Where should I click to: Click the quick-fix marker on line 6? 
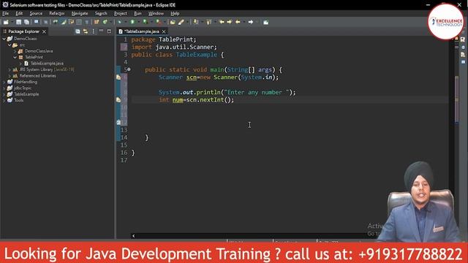pyautogui.click(x=118, y=77)
